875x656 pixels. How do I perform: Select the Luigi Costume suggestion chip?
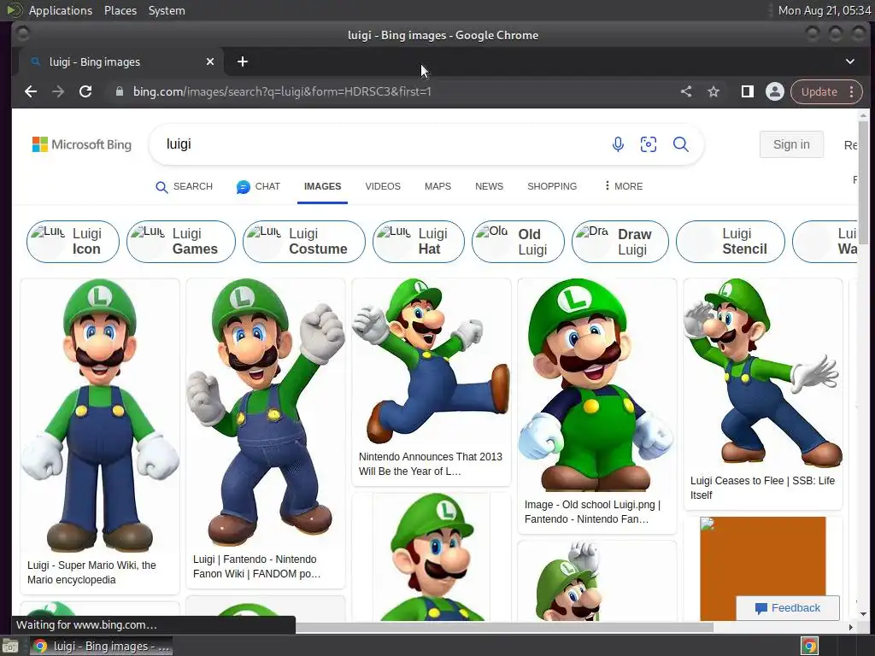point(304,242)
